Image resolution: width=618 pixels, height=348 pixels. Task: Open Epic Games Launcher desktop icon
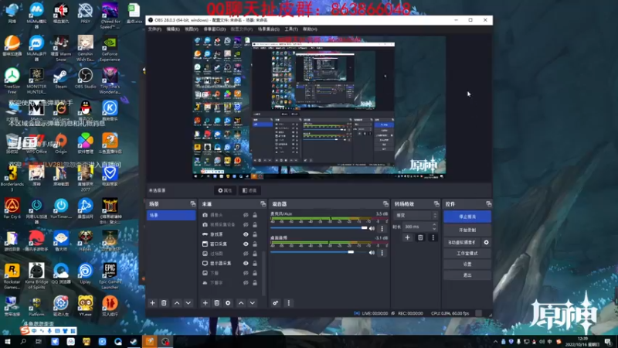click(110, 276)
